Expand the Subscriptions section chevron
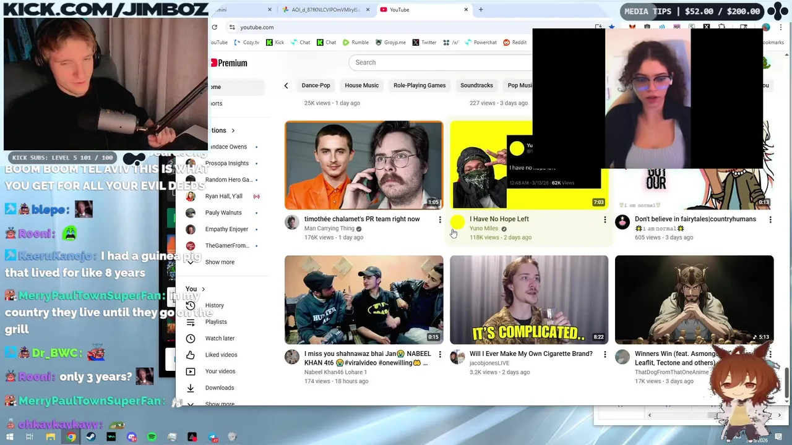792x445 pixels. [233, 130]
